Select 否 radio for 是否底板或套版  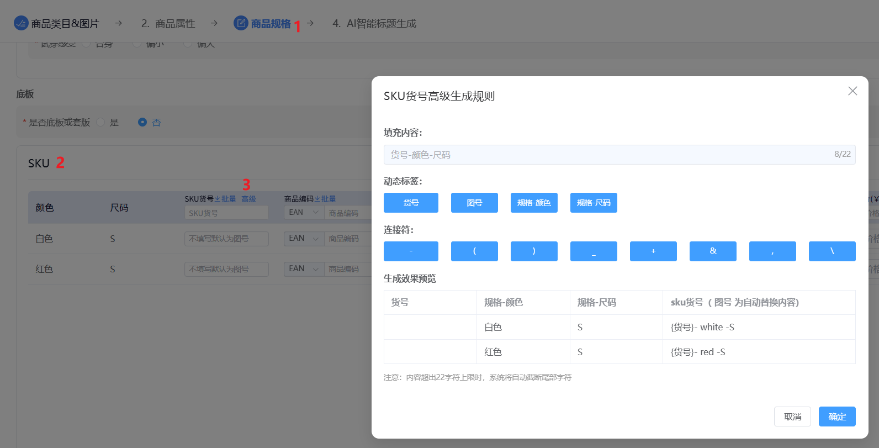142,122
